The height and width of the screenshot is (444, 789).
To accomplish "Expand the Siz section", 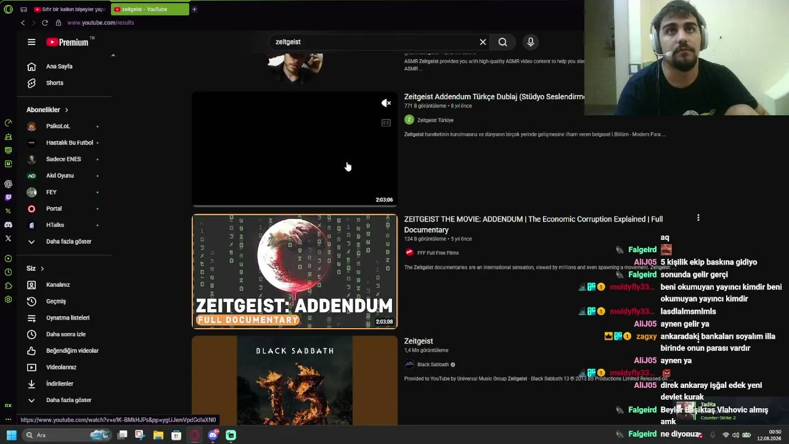I will pyautogui.click(x=35, y=268).
